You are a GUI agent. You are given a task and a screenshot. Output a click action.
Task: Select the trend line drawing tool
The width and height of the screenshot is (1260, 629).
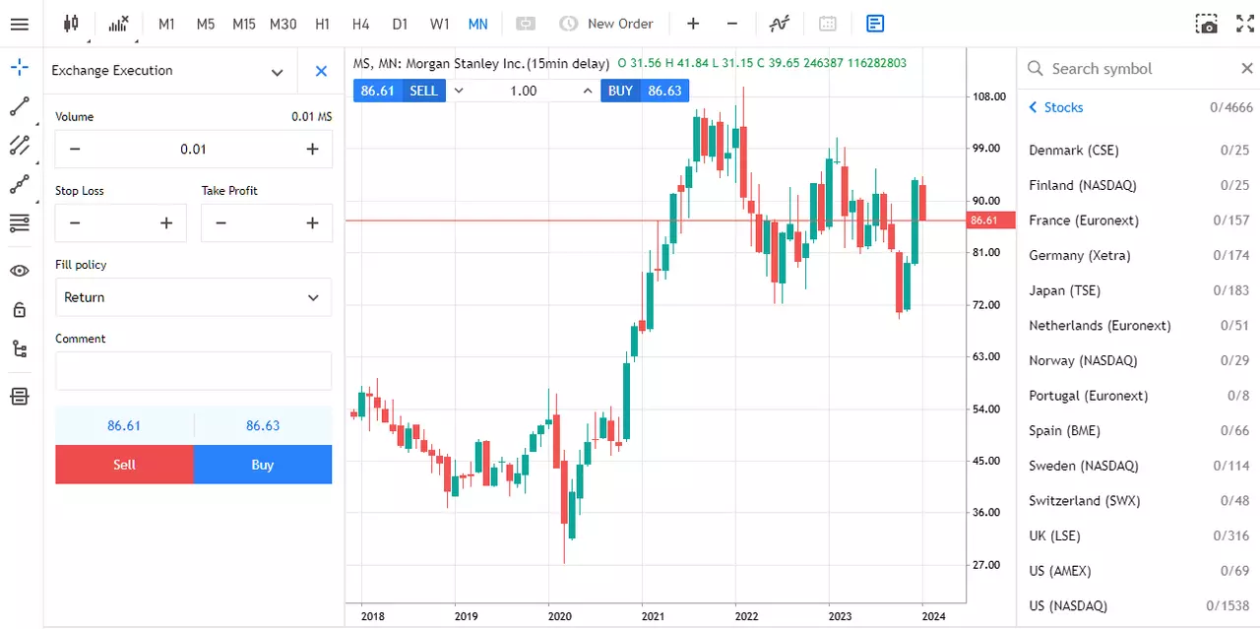pos(20,106)
